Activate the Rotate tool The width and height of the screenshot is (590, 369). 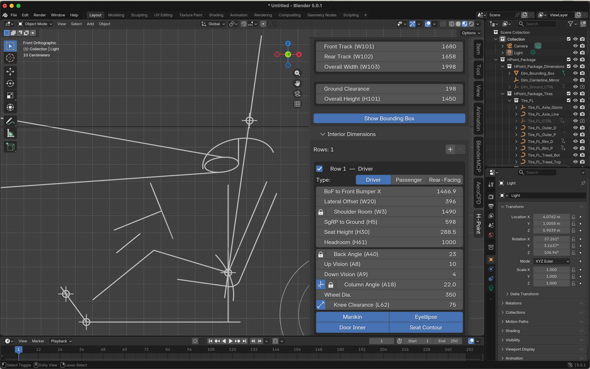pyautogui.click(x=10, y=84)
